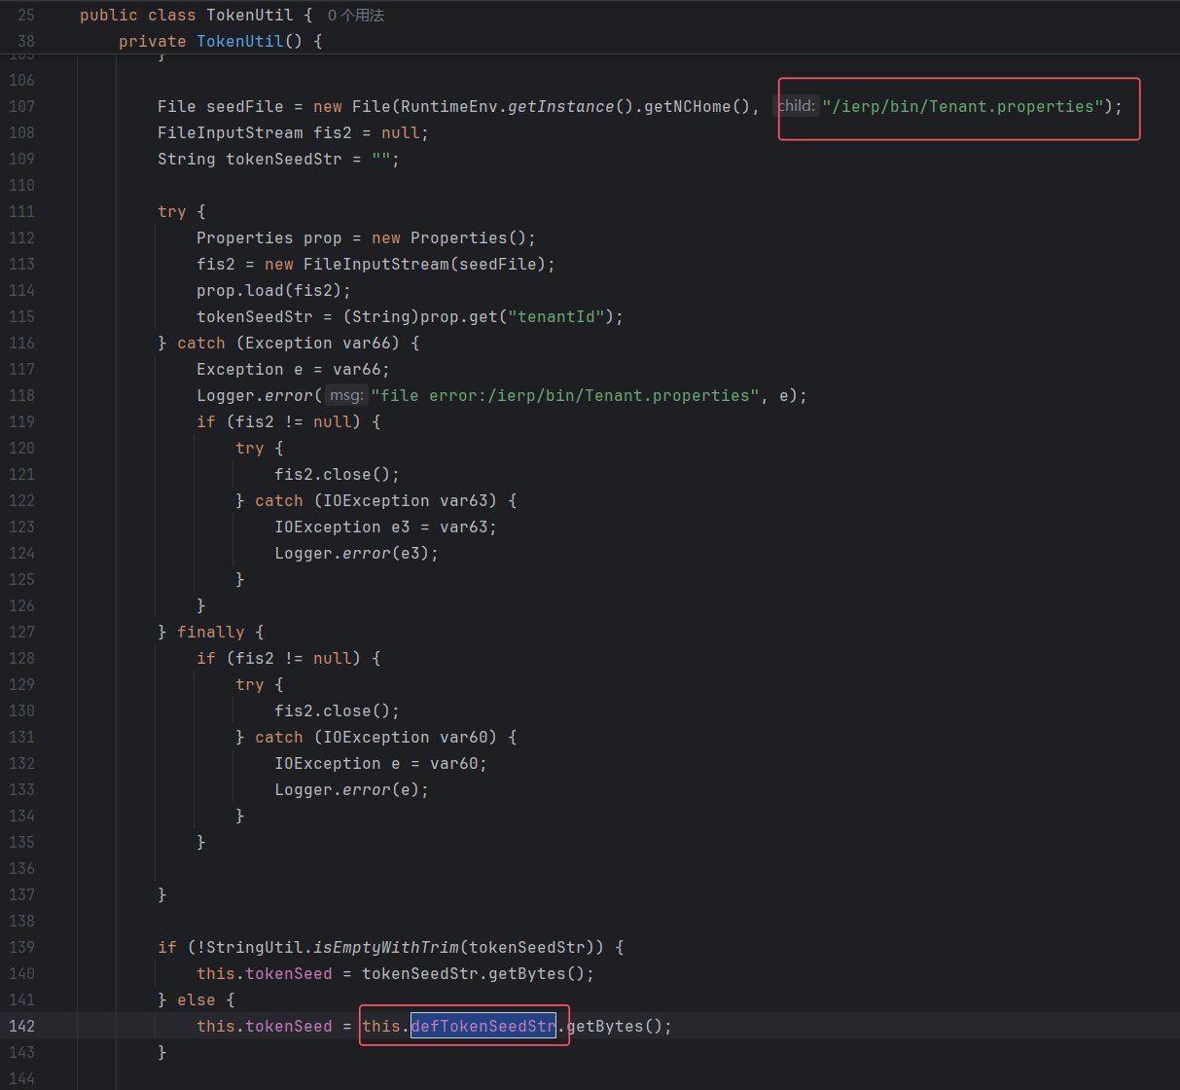Select the RuntimeEnv class reference
The height and width of the screenshot is (1090, 1180).
[448, 106]
